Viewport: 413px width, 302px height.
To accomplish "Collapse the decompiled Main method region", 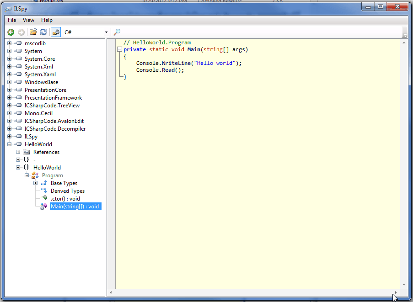I will coord(119,49).
